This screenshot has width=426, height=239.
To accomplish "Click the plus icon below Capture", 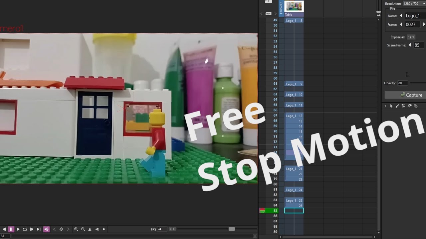I will tap(385, 106).
